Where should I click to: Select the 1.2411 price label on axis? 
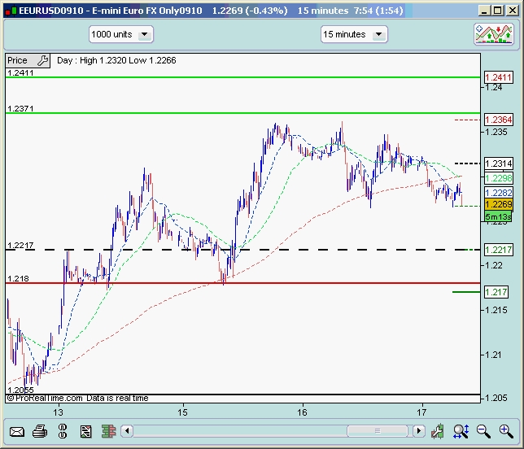coord(497,78)
